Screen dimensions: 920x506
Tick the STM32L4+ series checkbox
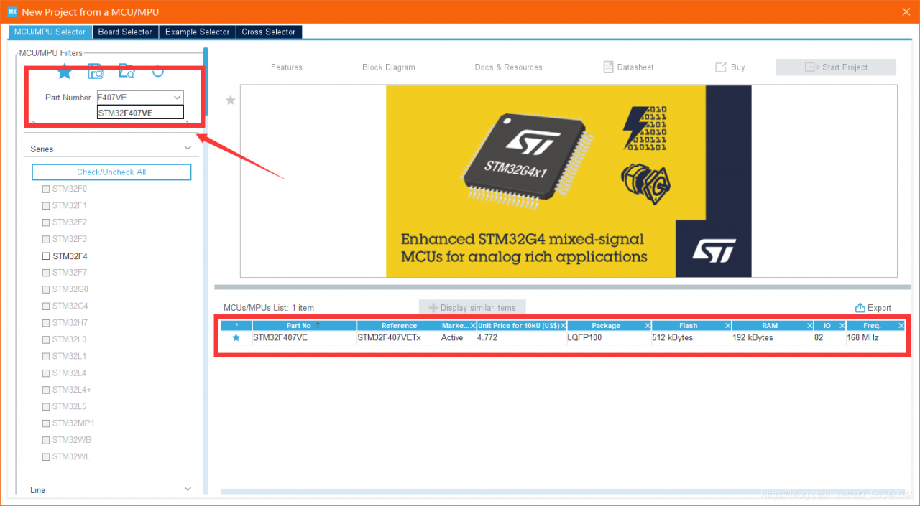46,390
